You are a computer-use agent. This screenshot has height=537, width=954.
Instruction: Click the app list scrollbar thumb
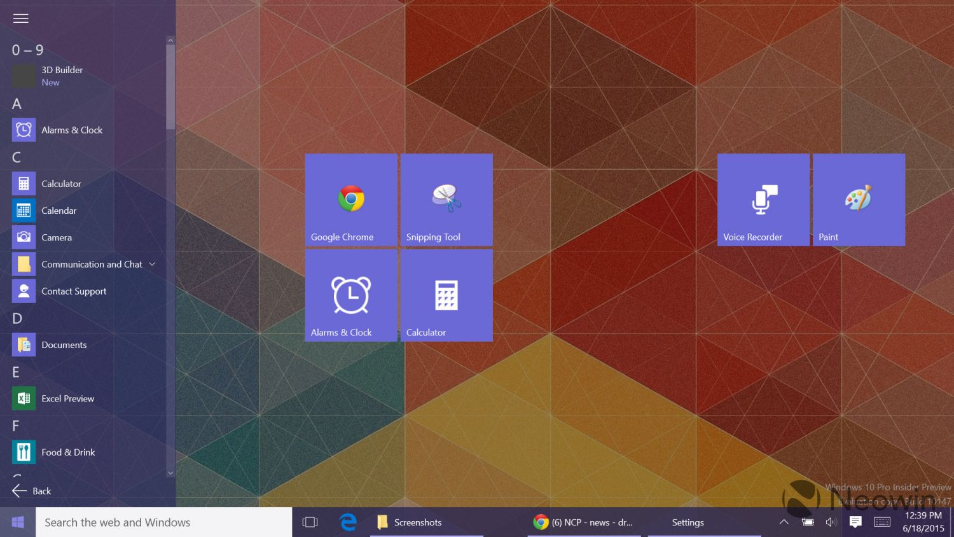tap(170, 87)
